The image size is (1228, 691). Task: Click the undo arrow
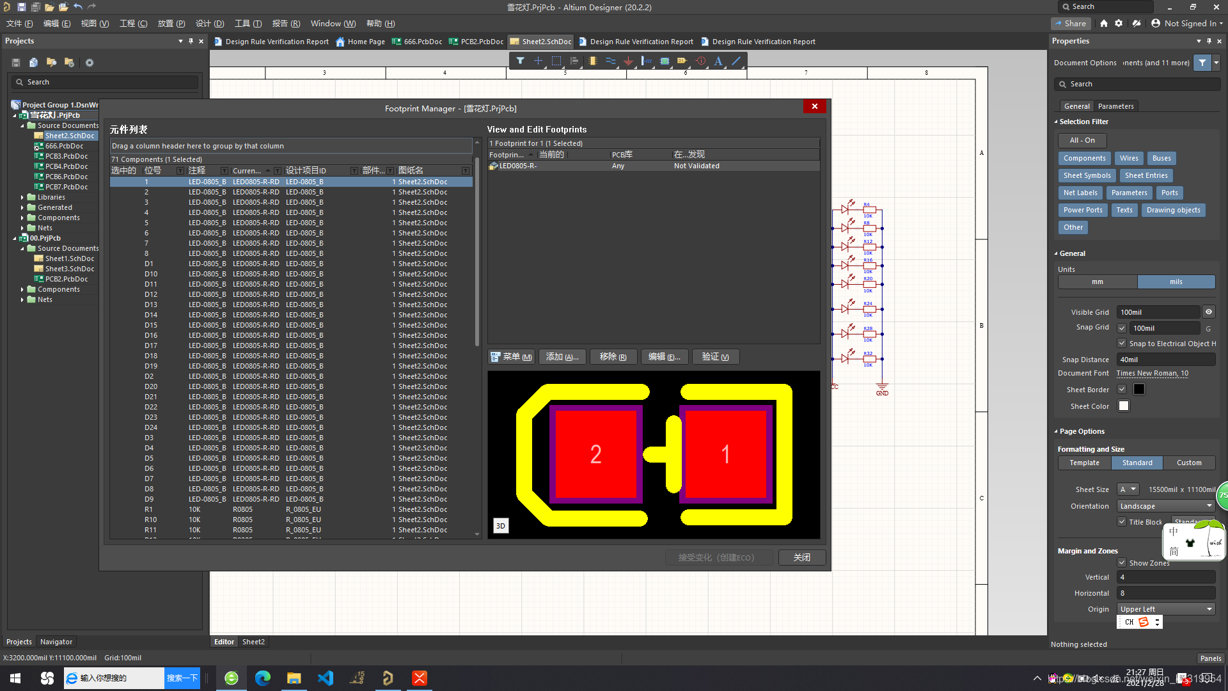tap(77, 6)
